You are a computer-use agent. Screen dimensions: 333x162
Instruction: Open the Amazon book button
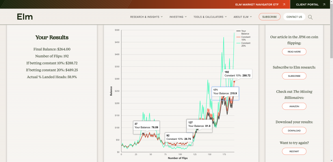tap(294, 106)
